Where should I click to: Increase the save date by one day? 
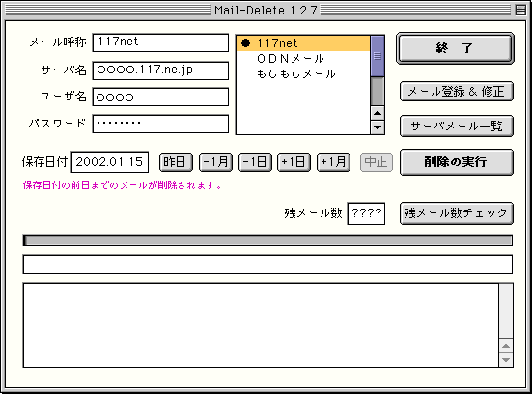(294, 162)
